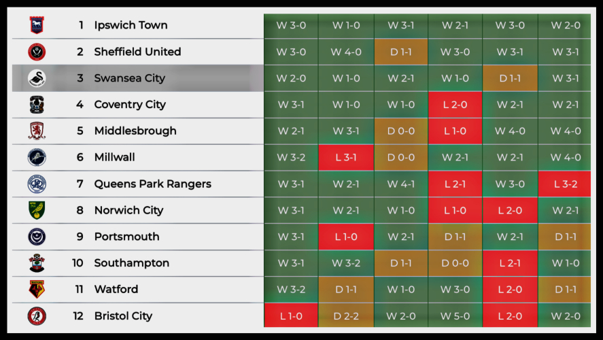Select Sheffield United's W 4-0 result
This screenshot has height=340, width=603.
point(346,52)
